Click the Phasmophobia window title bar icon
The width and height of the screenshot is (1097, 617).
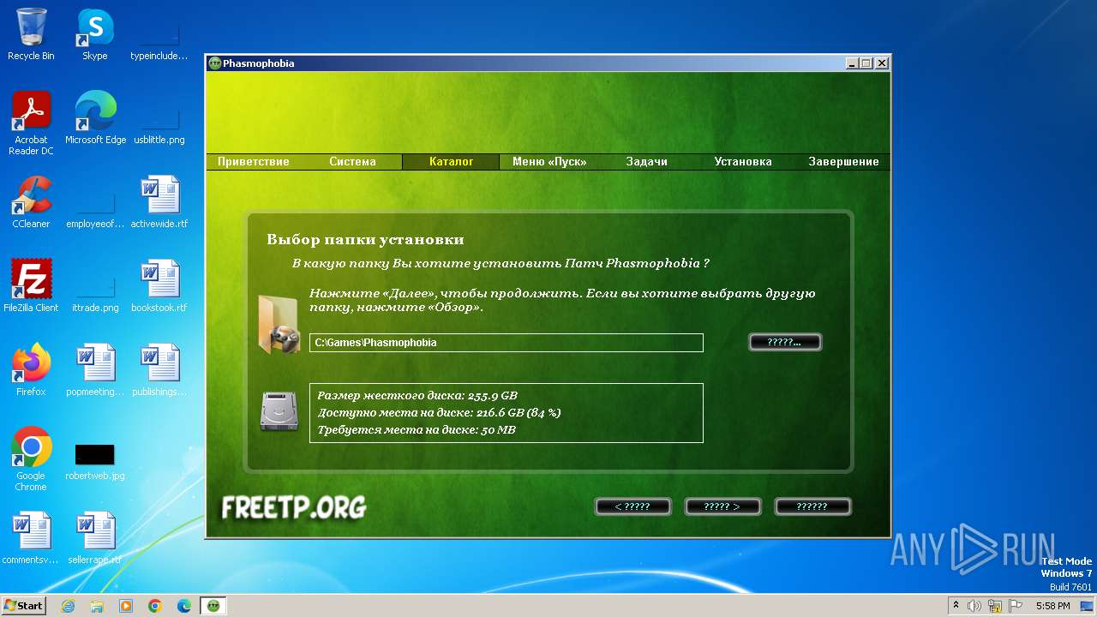point(215,63)
